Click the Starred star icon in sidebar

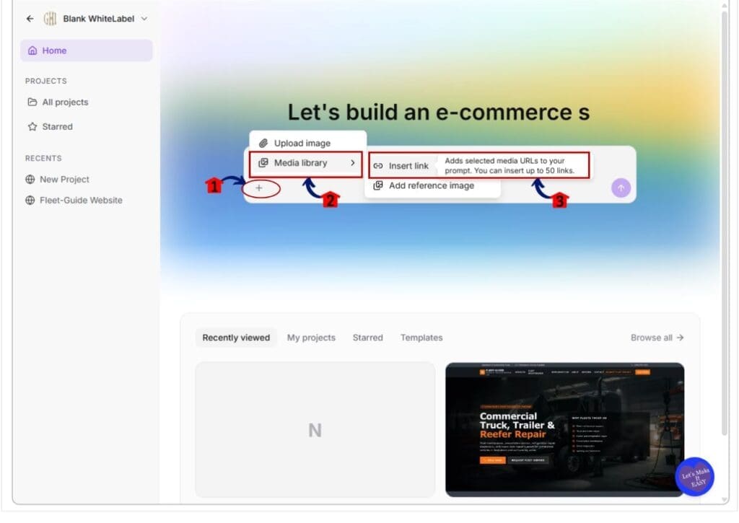coord(32,127)
